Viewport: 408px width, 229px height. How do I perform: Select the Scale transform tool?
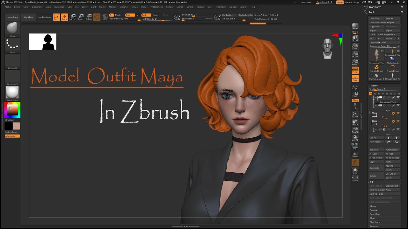80,17
